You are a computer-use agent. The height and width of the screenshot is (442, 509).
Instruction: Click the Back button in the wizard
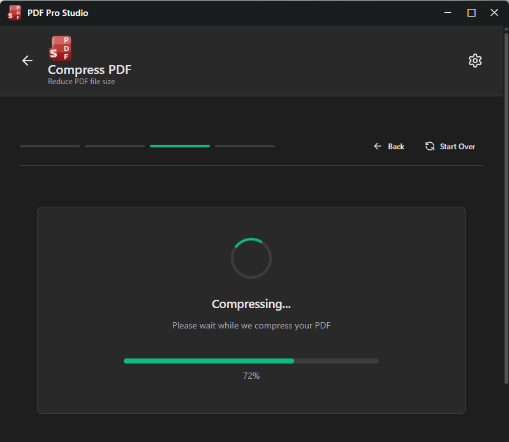389,146
